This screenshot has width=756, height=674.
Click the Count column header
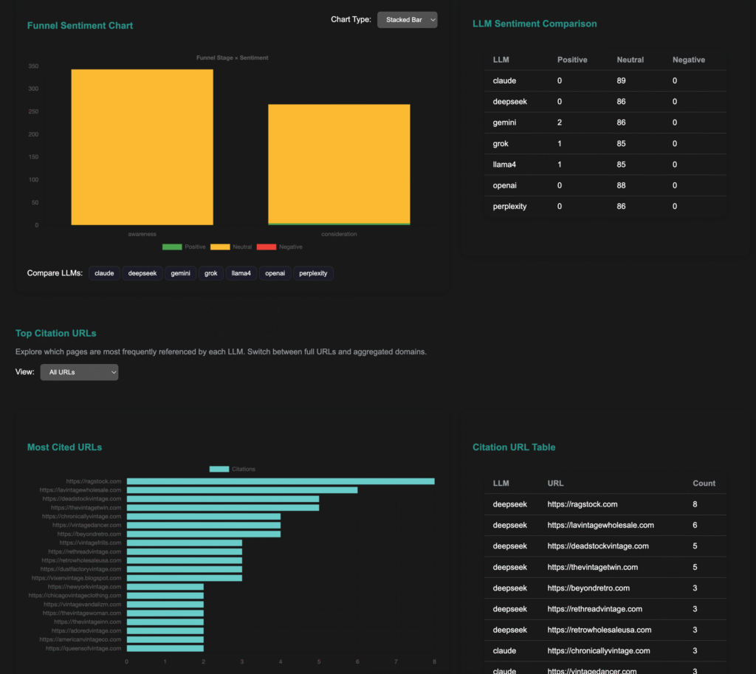pyautogui.click(x=704, y=484)
